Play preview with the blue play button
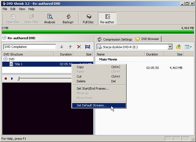This screenshot has width=196, height=142. pos(12,78)
